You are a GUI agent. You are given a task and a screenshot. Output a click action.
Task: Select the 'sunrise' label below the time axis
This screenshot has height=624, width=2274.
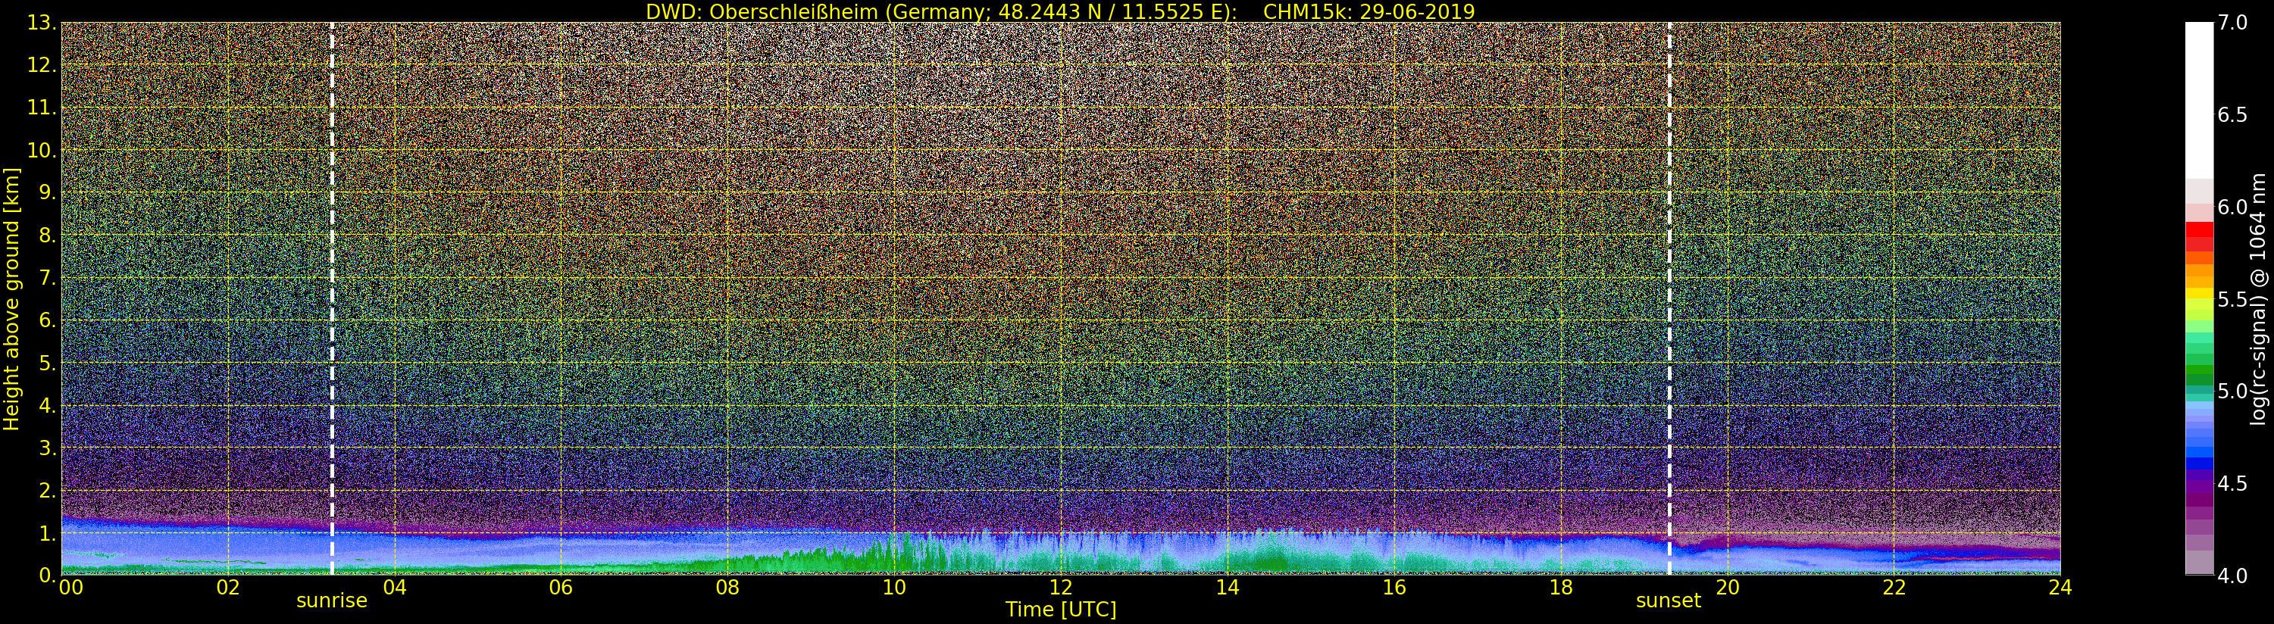coord(331,601)
